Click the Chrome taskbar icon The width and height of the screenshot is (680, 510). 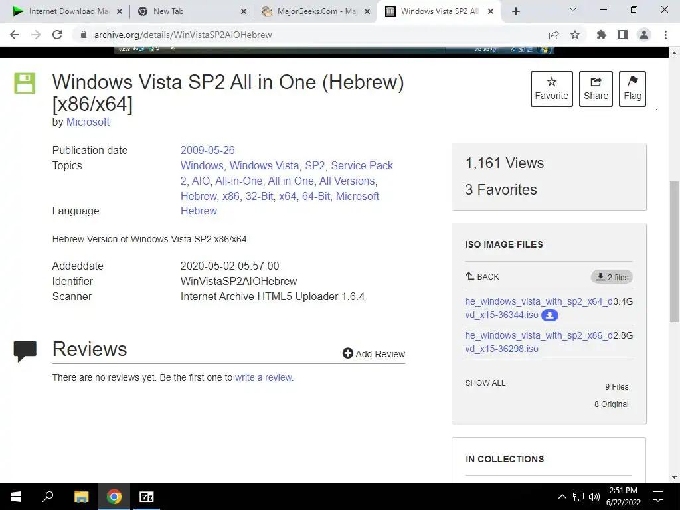(x=114, y=497)
